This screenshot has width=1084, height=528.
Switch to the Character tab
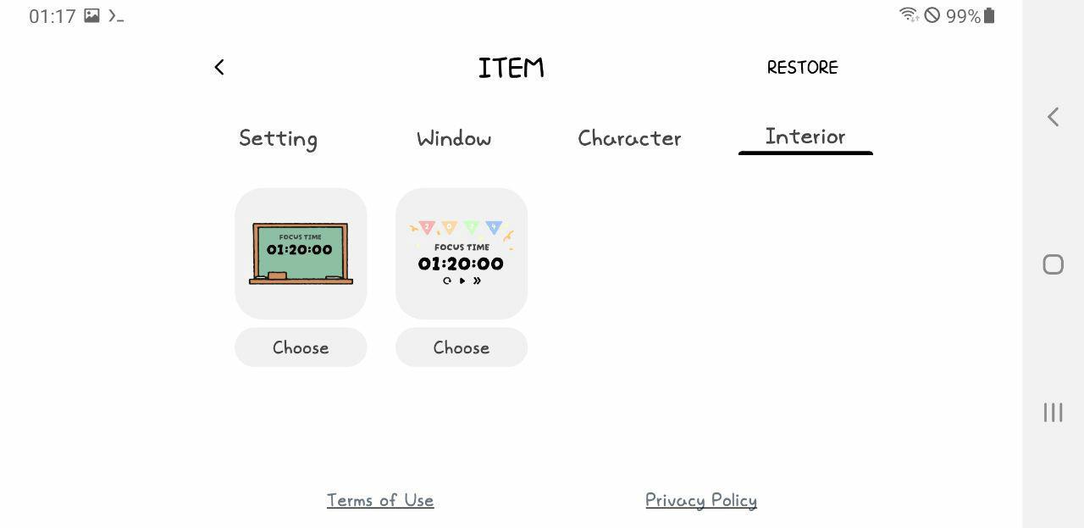pos(629,138)
